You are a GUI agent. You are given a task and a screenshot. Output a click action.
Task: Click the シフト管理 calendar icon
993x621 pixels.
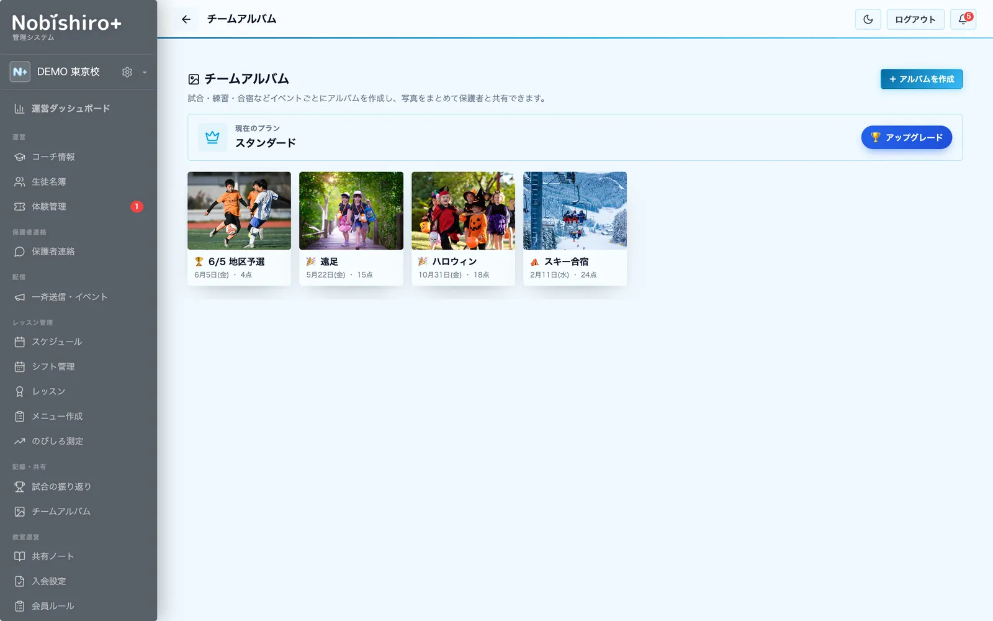pos(20,366)
